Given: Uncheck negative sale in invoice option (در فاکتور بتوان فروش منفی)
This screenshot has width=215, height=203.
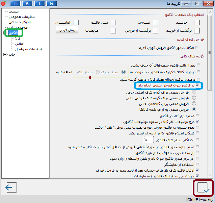Looking at the screenshot, I should pos(197,85).
